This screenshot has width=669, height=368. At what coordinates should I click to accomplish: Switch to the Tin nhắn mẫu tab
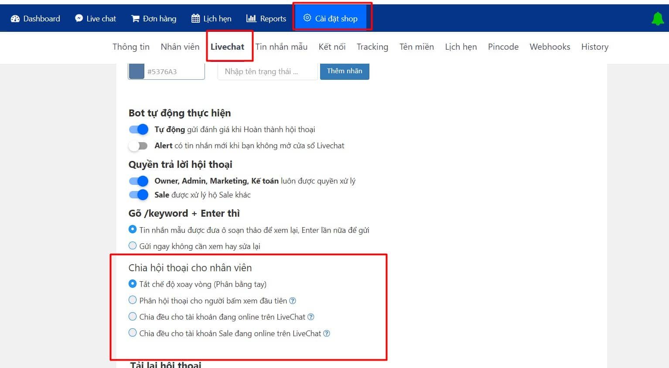point(281,47)
